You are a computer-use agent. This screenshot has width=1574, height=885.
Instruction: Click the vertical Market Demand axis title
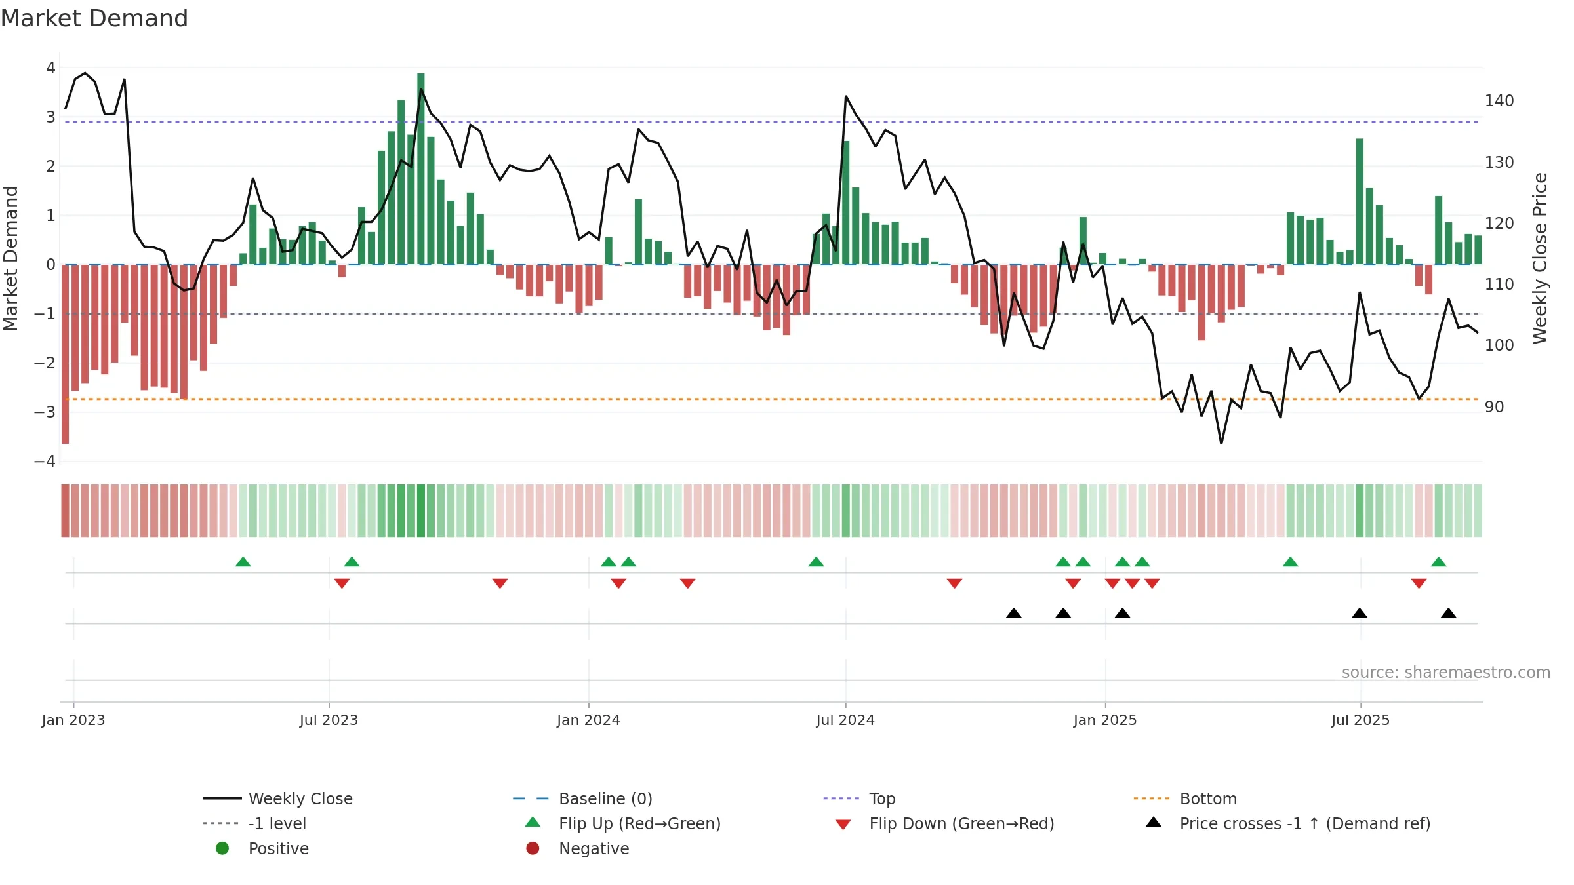pos(10,258)
